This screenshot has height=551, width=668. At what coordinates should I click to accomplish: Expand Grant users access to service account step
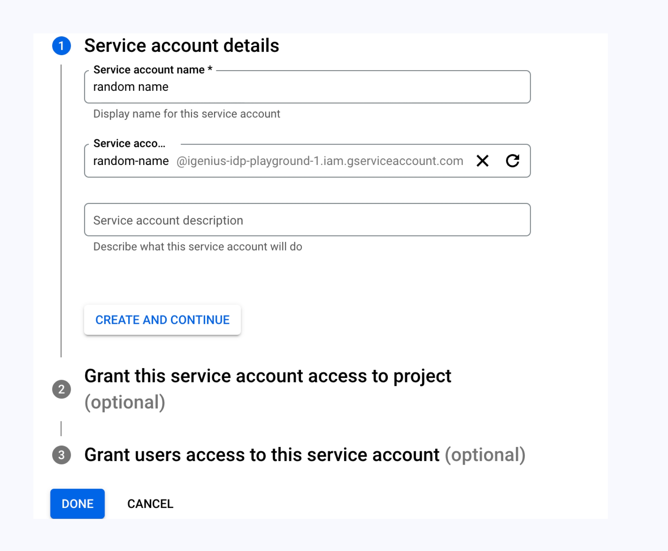pyautogui.click(x=262, y=455)
